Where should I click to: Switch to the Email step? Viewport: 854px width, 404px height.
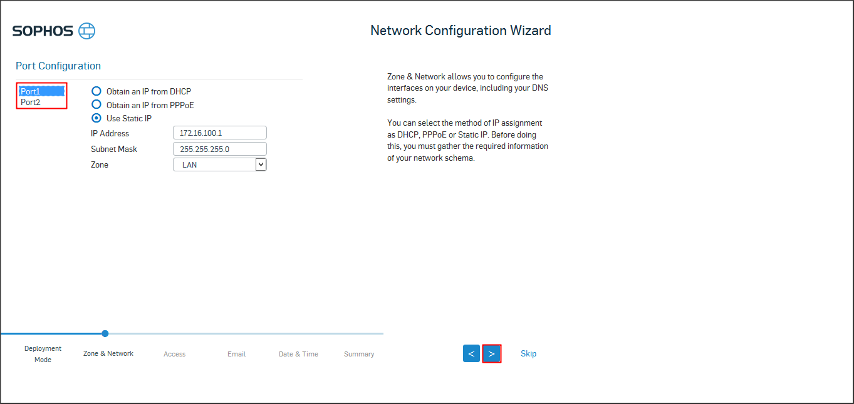[x=236, y=354]
